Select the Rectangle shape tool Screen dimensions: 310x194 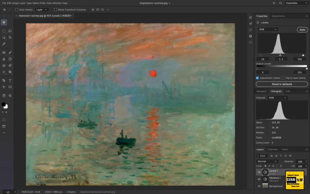tap(10, 87)
